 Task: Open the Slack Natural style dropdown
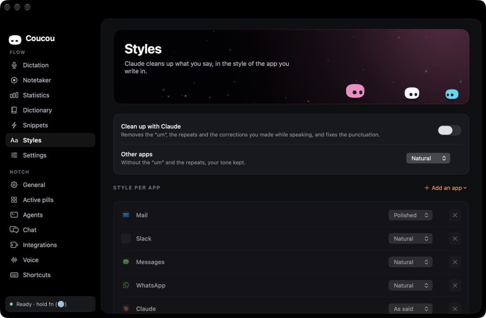click(x=410, y=238)
